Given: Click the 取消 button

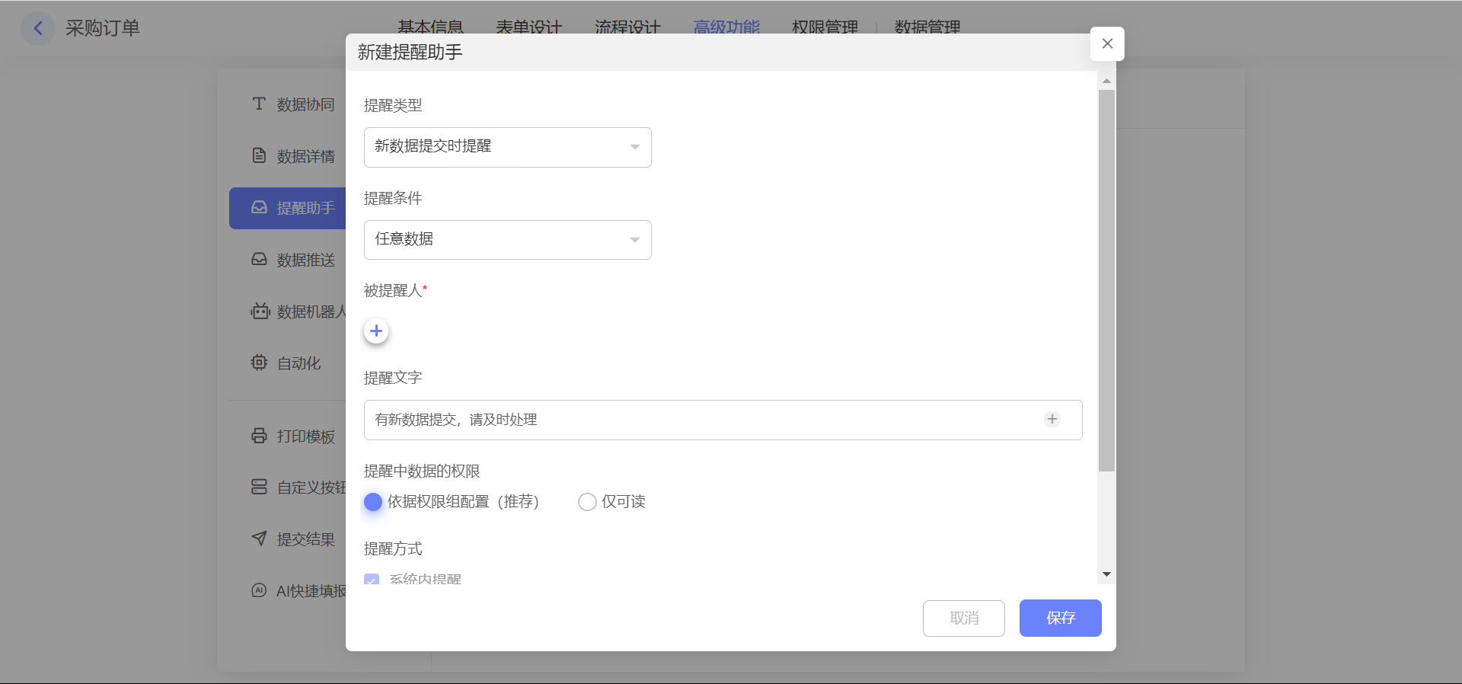Looking at the screenshot, I should [x=963, y=618].
